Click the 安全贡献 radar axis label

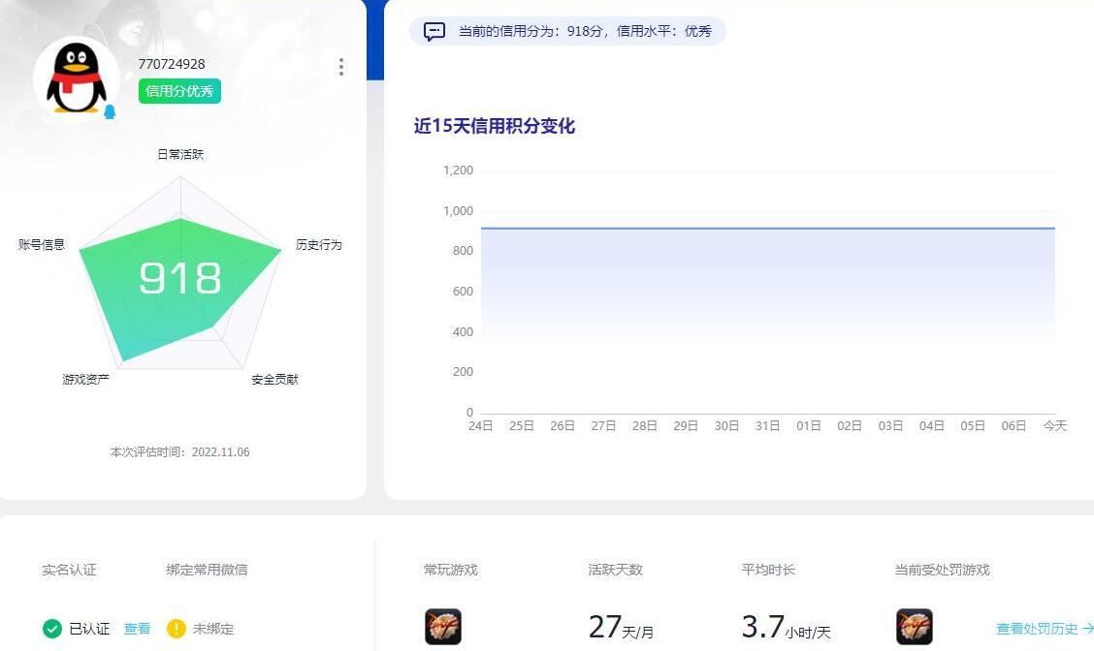274,379
